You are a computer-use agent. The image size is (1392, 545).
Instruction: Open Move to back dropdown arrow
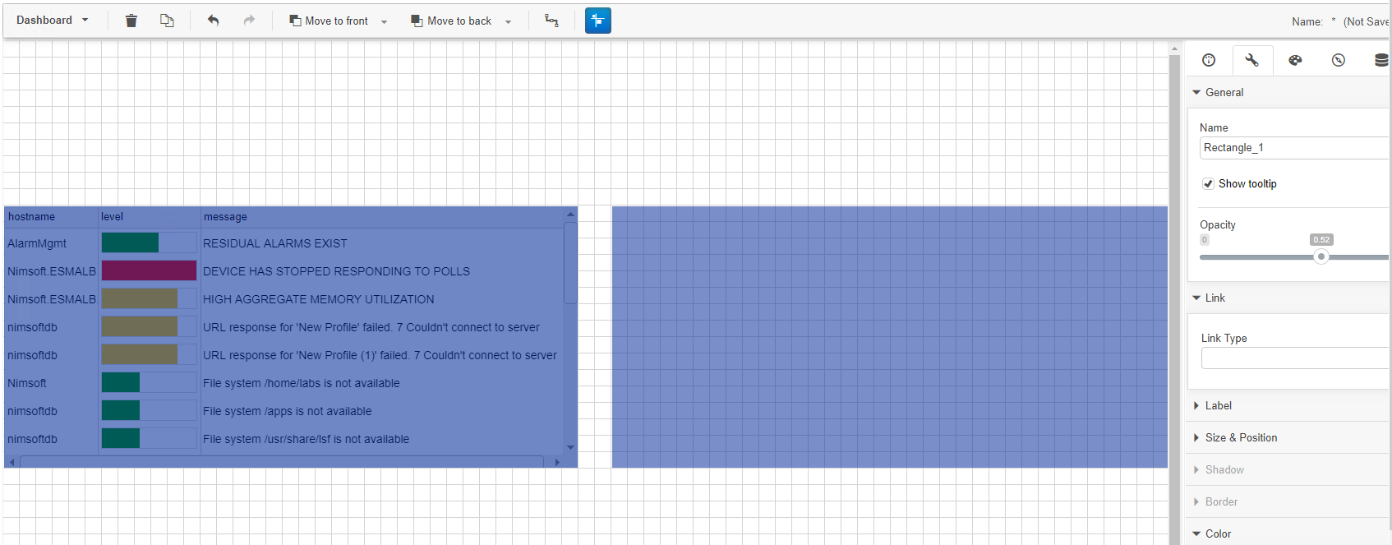pos(508,21)
